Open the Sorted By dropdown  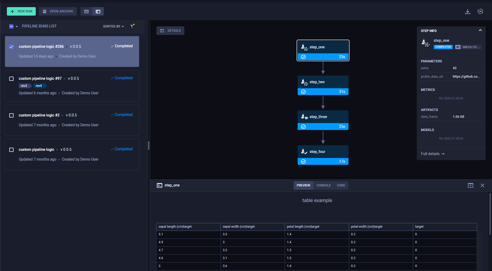coord(113,26)
